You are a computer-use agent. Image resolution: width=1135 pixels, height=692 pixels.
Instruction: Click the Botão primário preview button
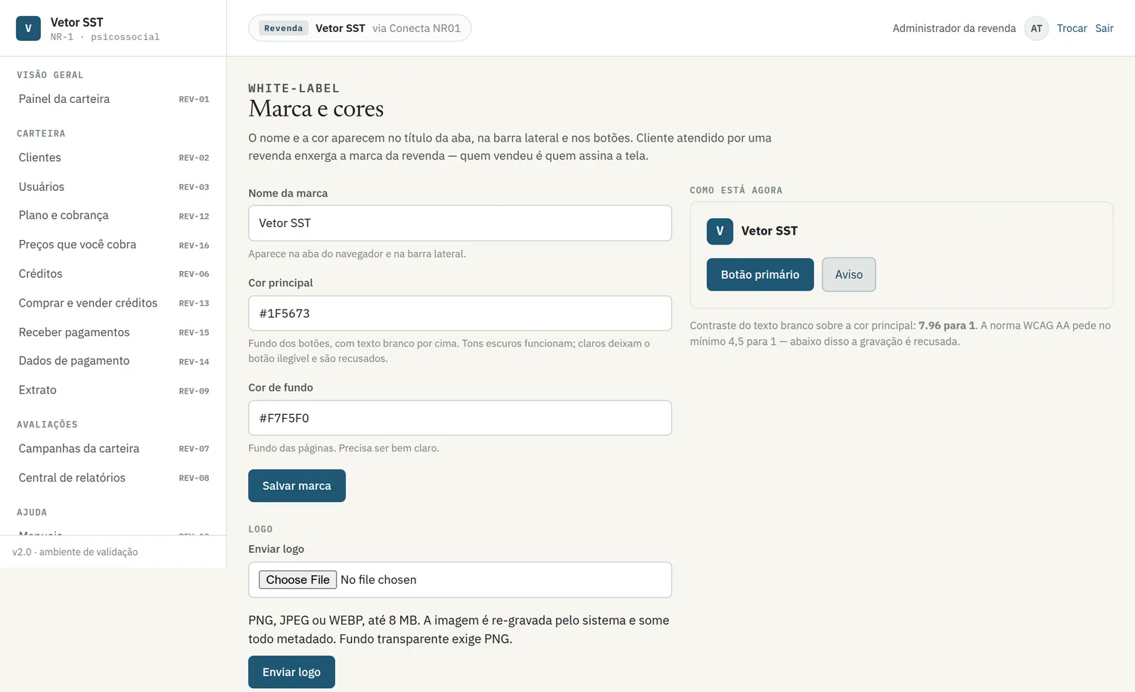click(x=760, y=275)
